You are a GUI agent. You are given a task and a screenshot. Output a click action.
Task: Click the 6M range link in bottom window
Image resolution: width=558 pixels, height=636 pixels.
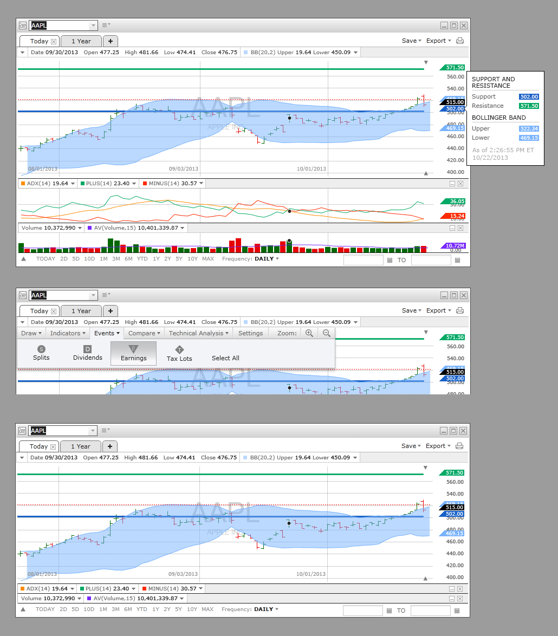pos(128,609)
